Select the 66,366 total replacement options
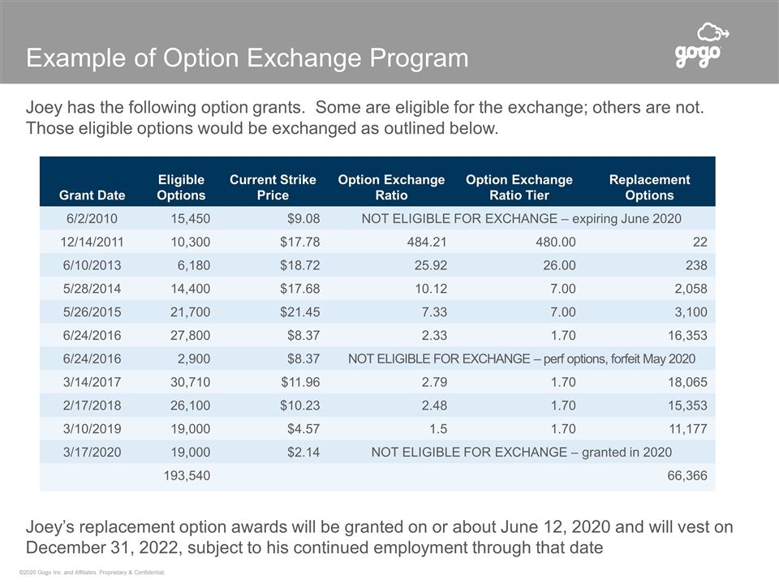 pyautogui.click(x=686, y=476)
